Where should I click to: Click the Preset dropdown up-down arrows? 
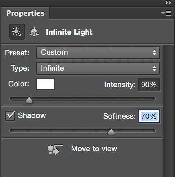tap(154, 53)
